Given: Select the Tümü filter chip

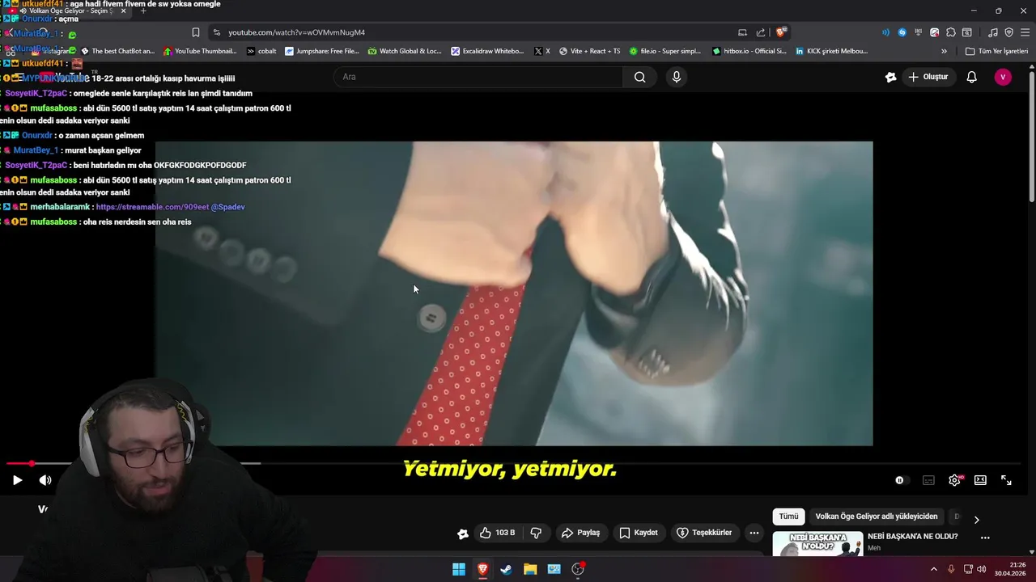Looking at the screenshot, I should [x=788, y=517].
